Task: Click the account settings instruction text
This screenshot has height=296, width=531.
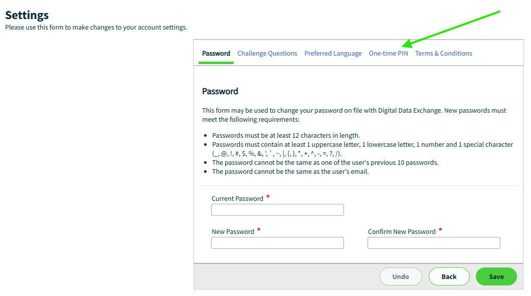Action: pos(96,27)
